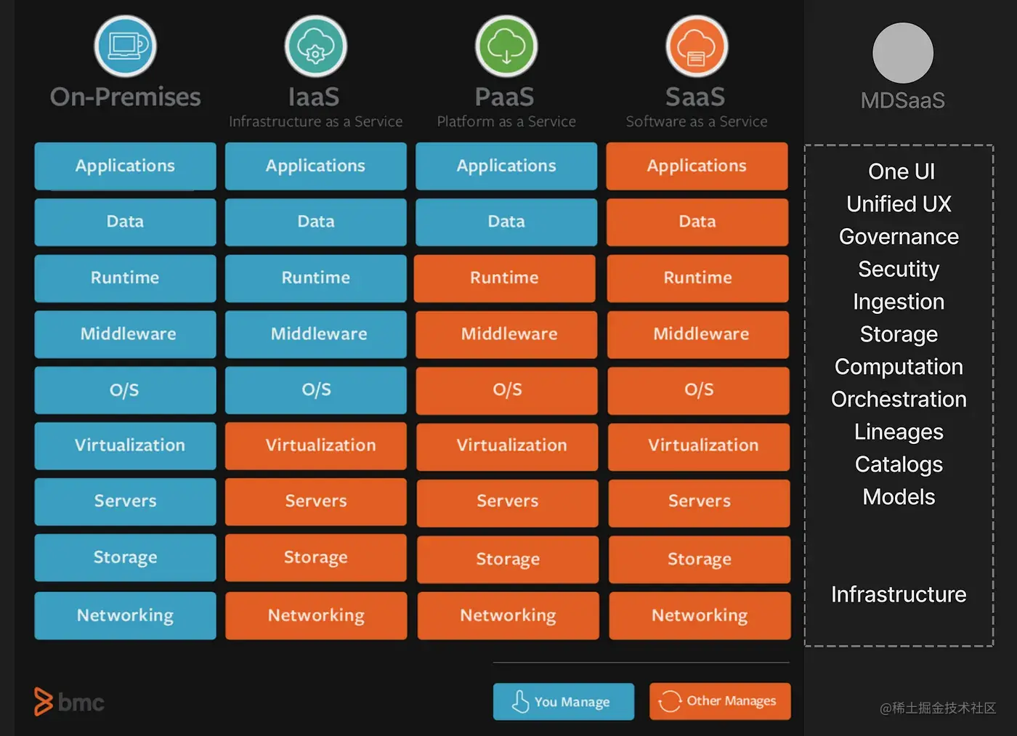1017x736 pixels.
Task: Click the Networking block under On-Premises
Action: 125,615
